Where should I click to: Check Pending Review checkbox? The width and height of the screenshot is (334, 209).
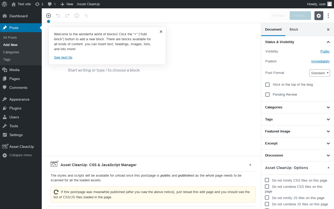[x=267, y=95]
